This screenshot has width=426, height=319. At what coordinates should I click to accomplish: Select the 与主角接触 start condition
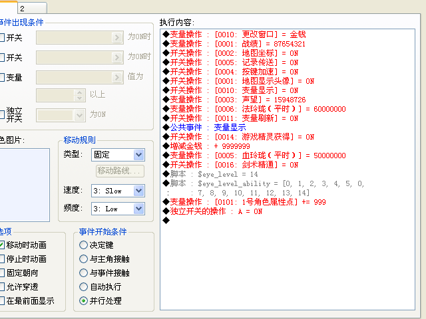coord(83,259)
